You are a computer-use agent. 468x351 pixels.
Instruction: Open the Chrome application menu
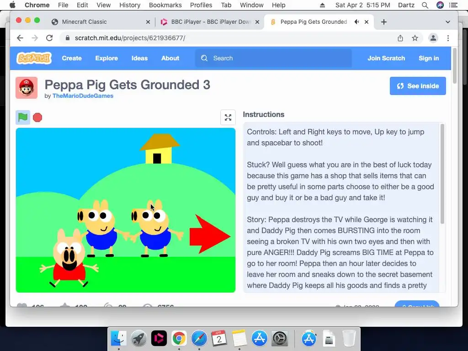37,5
